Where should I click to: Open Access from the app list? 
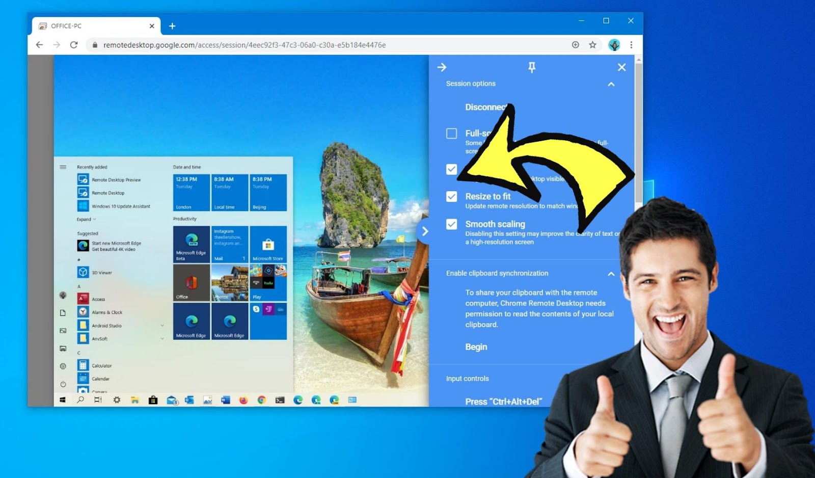pyautogui.click(x=92, y=299)
